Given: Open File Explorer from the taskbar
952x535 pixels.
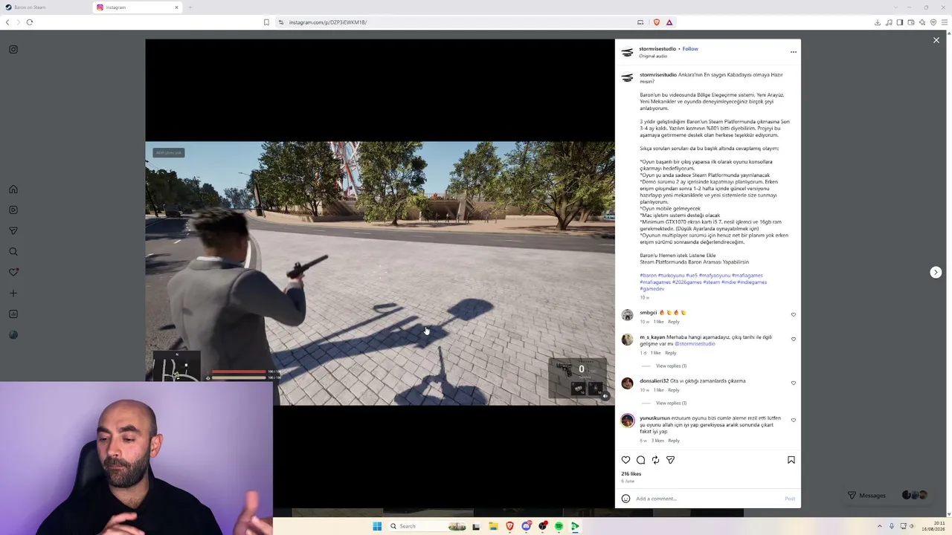Looking at the screenshot, I should tap(493, 526).
